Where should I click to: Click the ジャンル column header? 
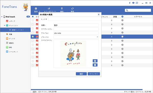tap(105, 17)
